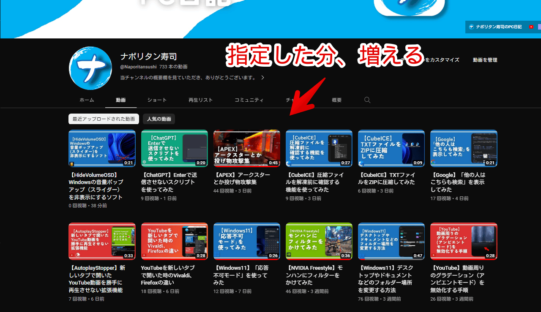The height and width of the screenshot is (312, 541).
Task: Select 最近アップロードされた動画 filter chip
Action: click(104, 119)
